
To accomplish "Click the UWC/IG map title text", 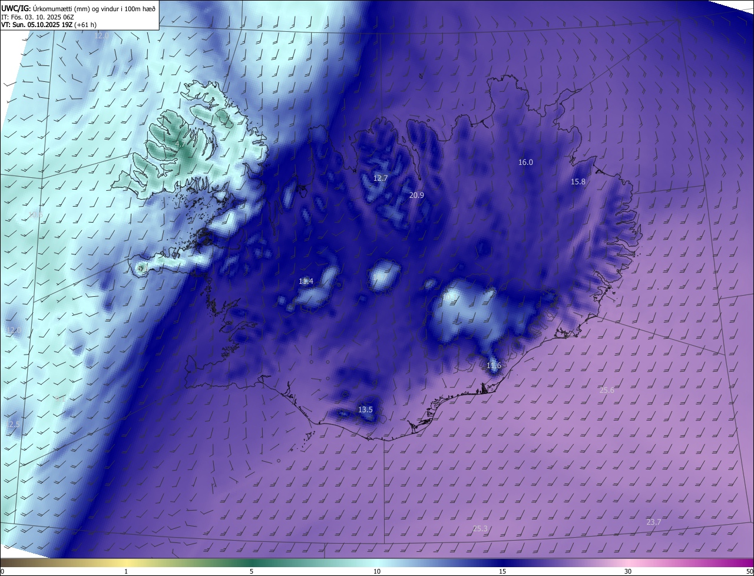I will [78, 8].
